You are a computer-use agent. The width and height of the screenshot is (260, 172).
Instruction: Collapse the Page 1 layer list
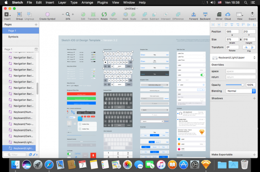pyautogui.click(x=36, y=49)
